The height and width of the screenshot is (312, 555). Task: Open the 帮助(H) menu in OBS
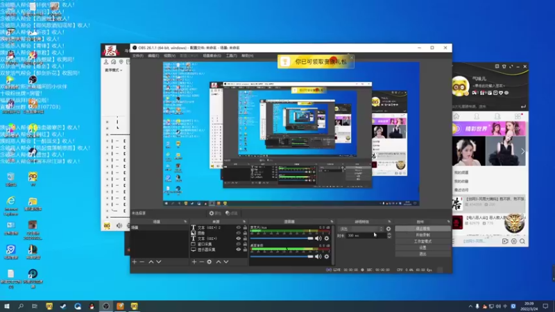[248, 55]
